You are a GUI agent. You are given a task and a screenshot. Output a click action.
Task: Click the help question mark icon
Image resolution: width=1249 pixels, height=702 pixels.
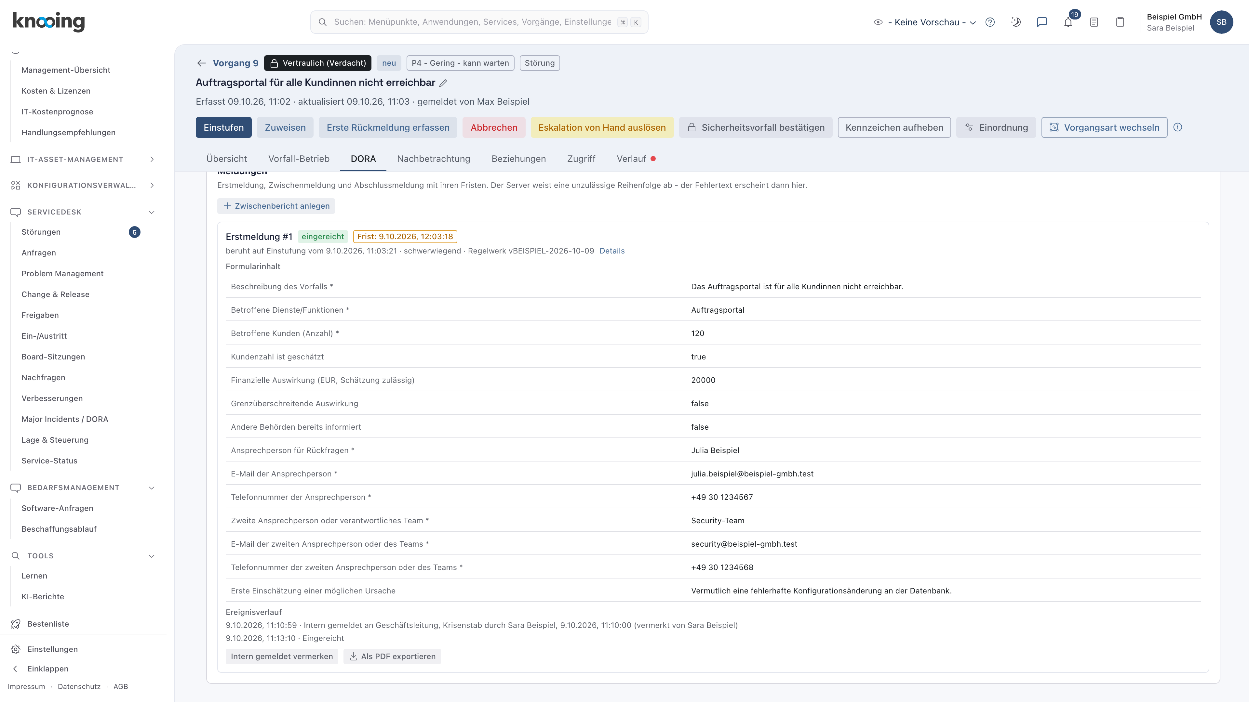[990, 22]
